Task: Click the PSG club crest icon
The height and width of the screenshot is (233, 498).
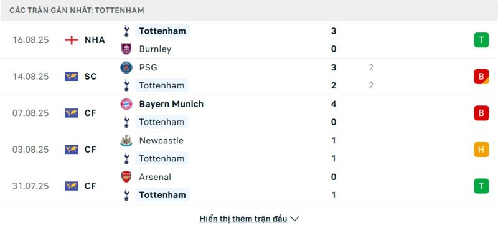Action: [126, 67]
